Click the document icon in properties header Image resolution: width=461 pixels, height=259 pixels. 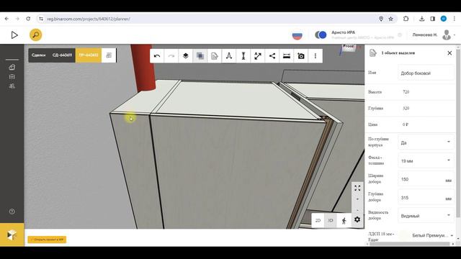click(373, 53)
